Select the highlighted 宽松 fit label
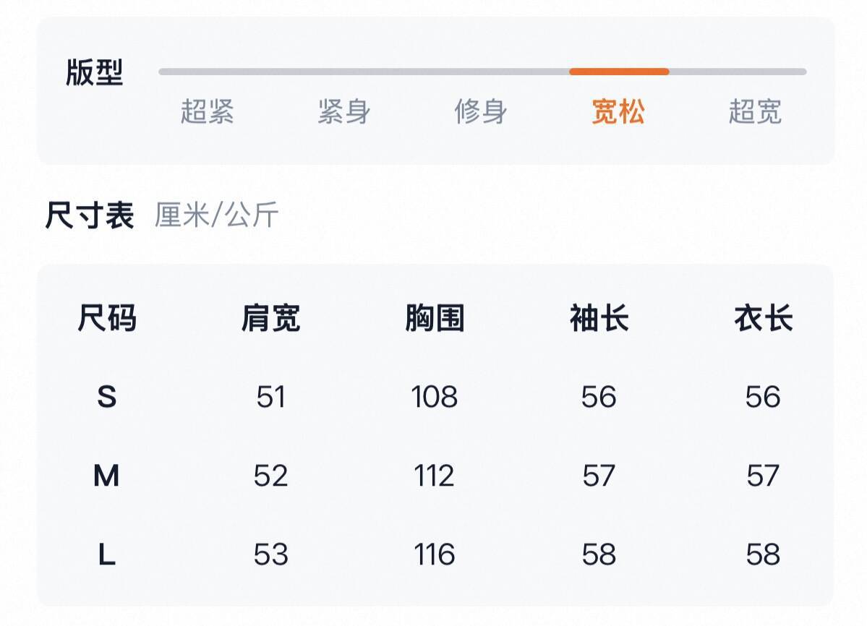Screen dimensions: 867x626 click(x=618, y=111)
